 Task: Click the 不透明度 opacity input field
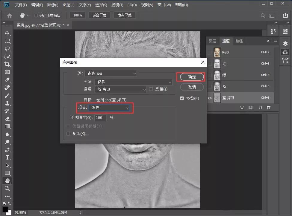coord(100,117)
